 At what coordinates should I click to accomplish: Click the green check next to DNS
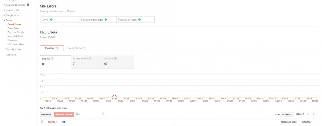coord(51,20)
